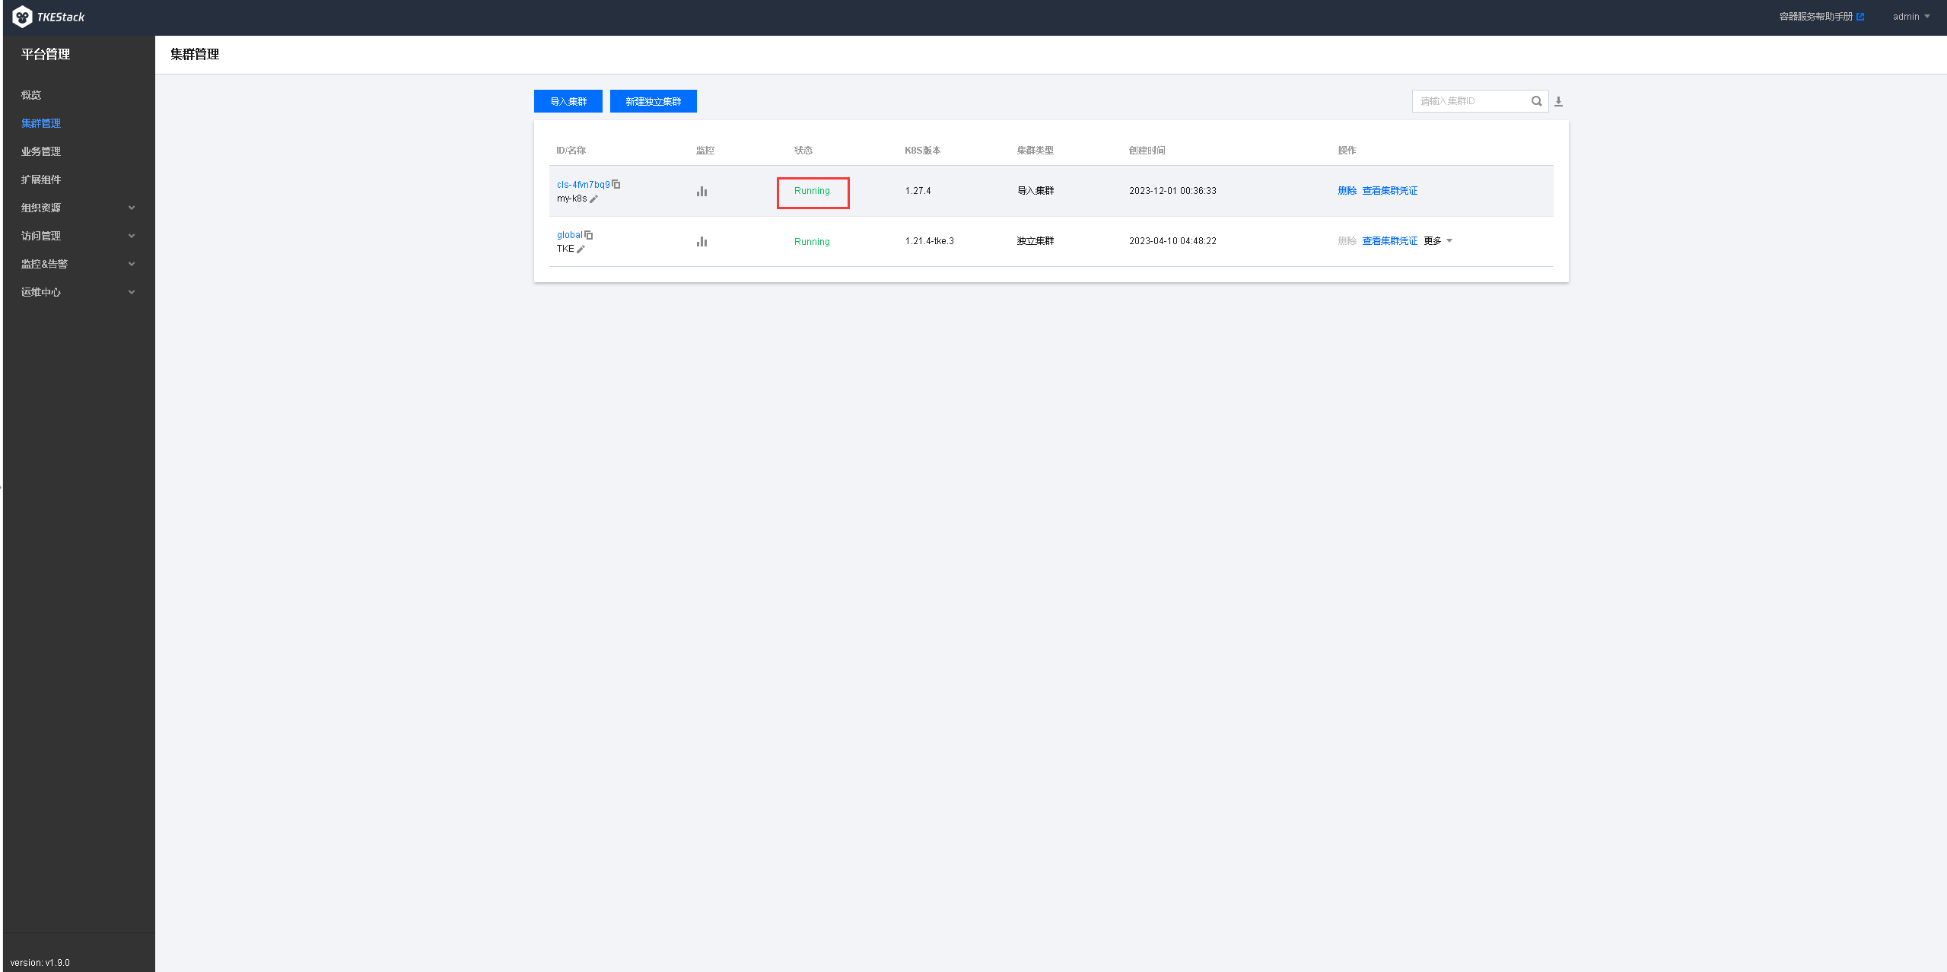Click the K8S版本 column header

click(922, 151)
